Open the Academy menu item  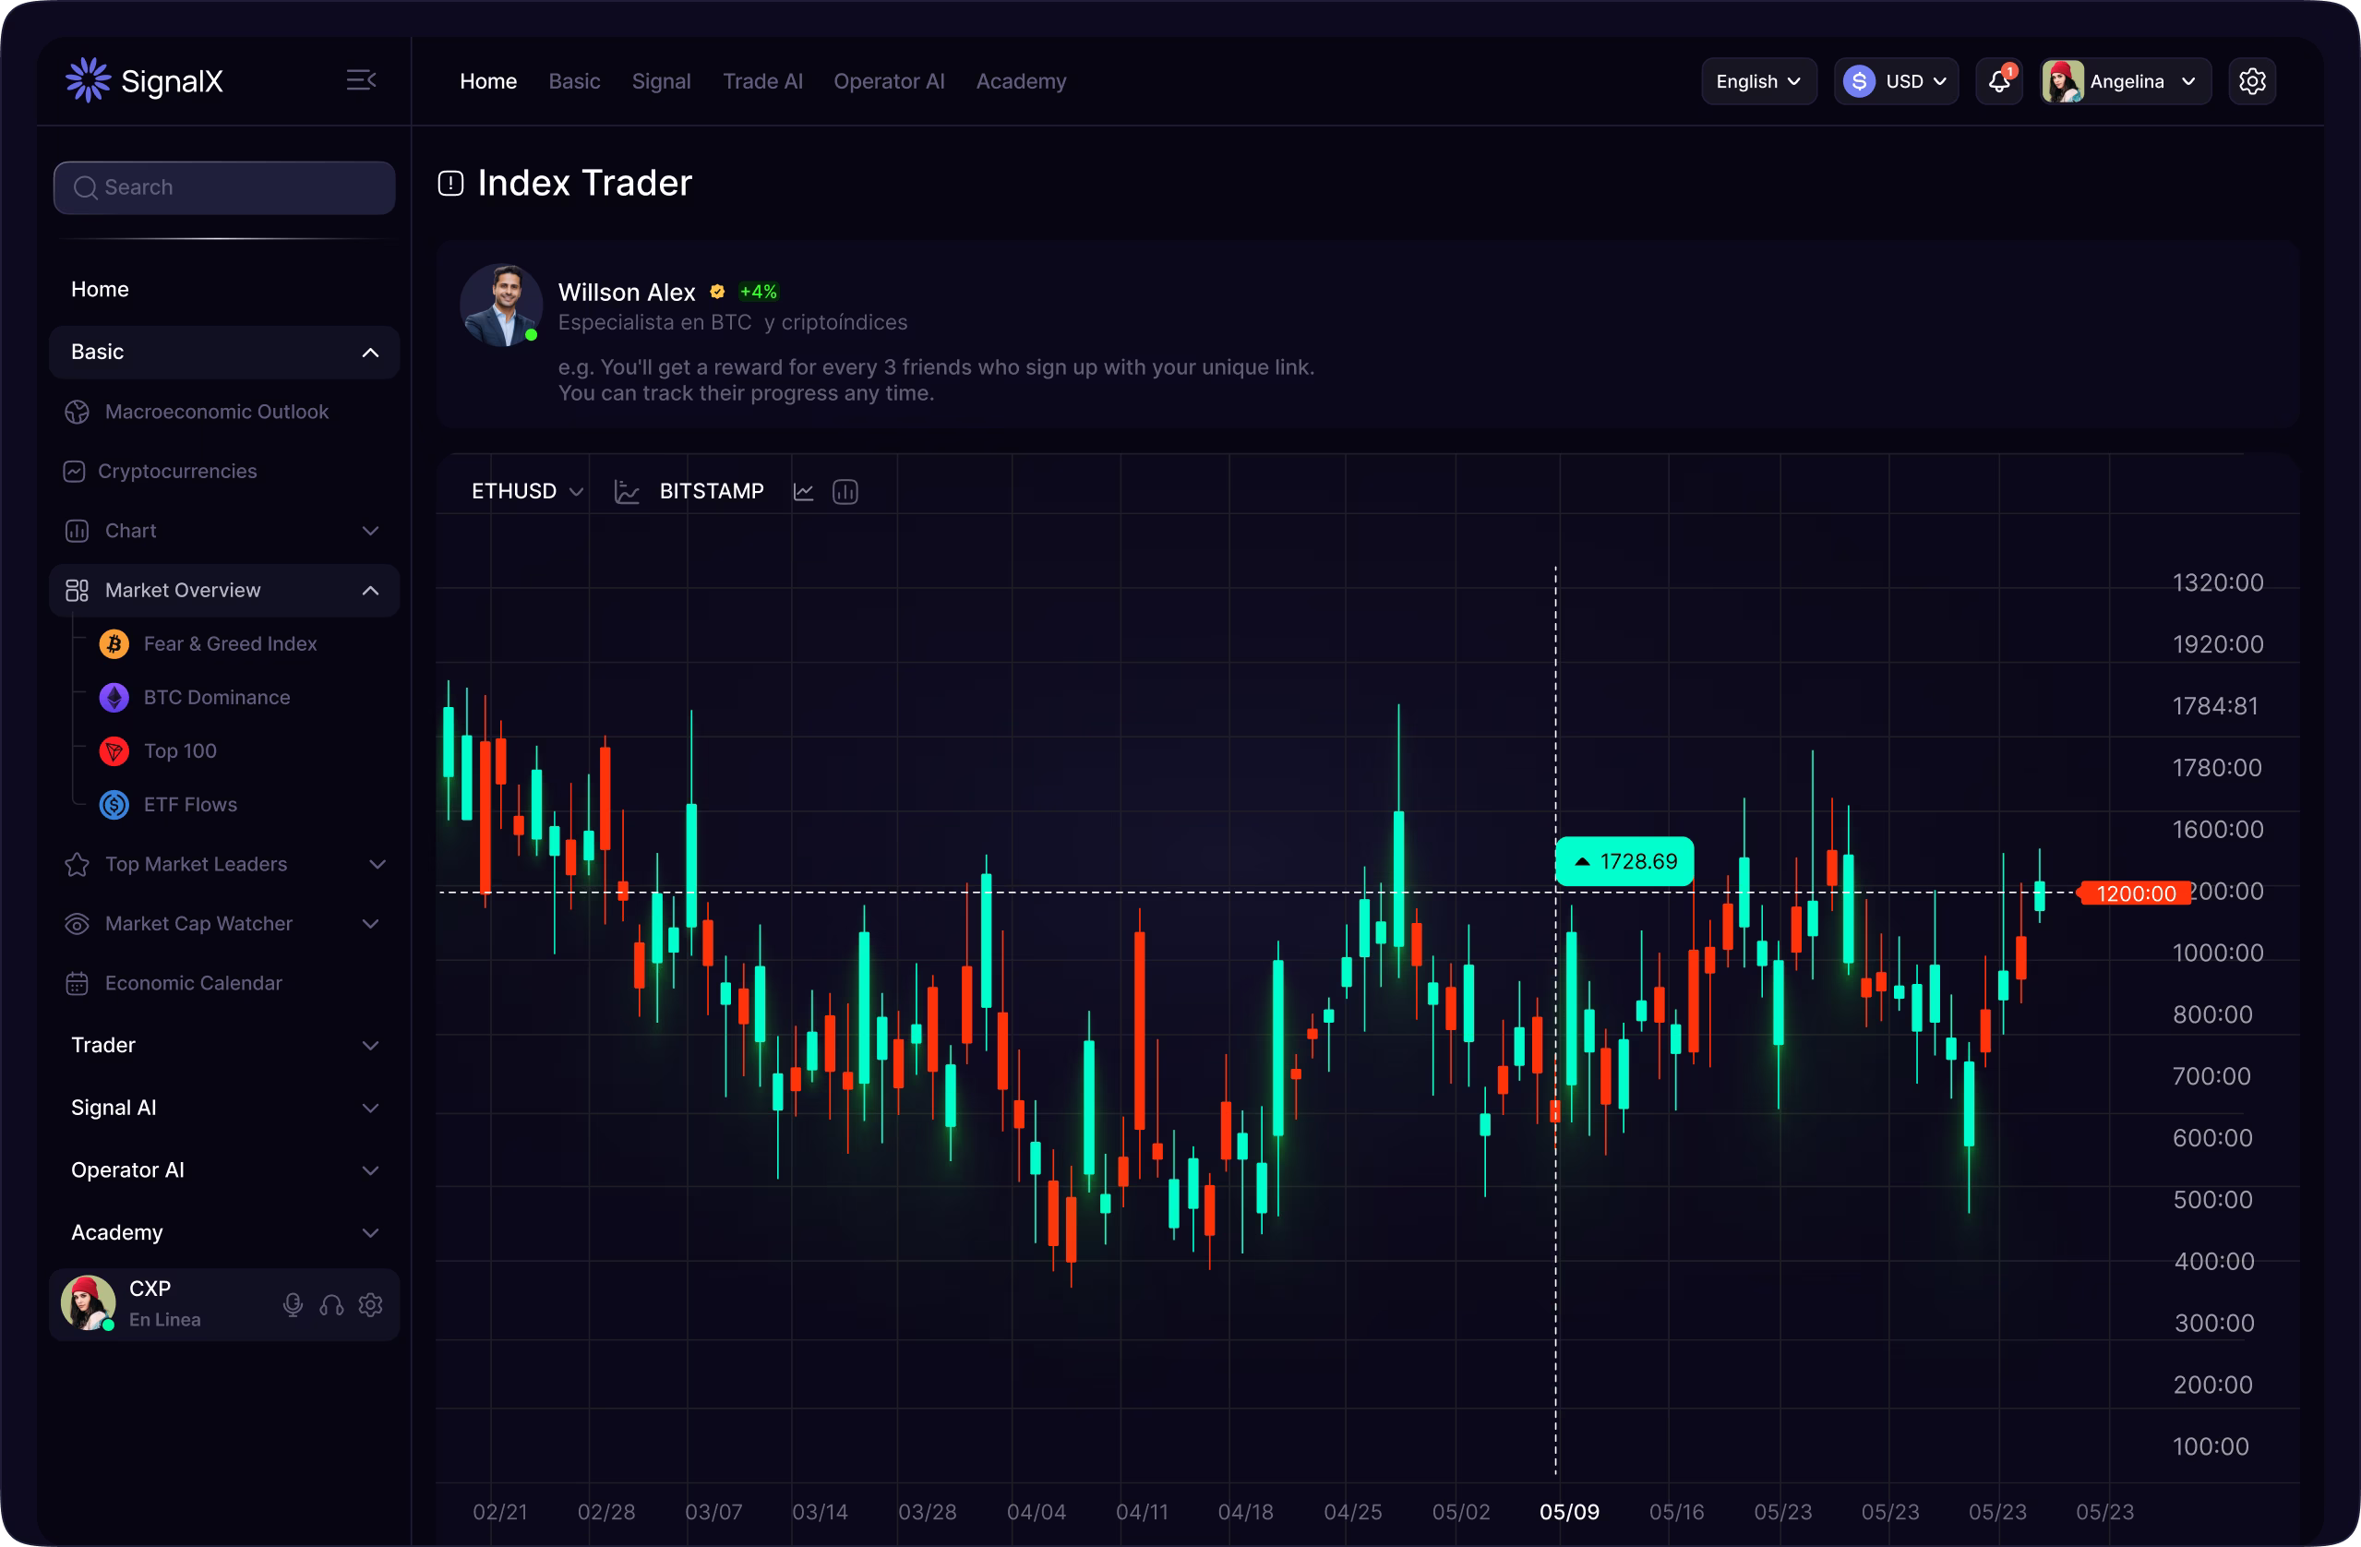click(x=1021, y=81)
